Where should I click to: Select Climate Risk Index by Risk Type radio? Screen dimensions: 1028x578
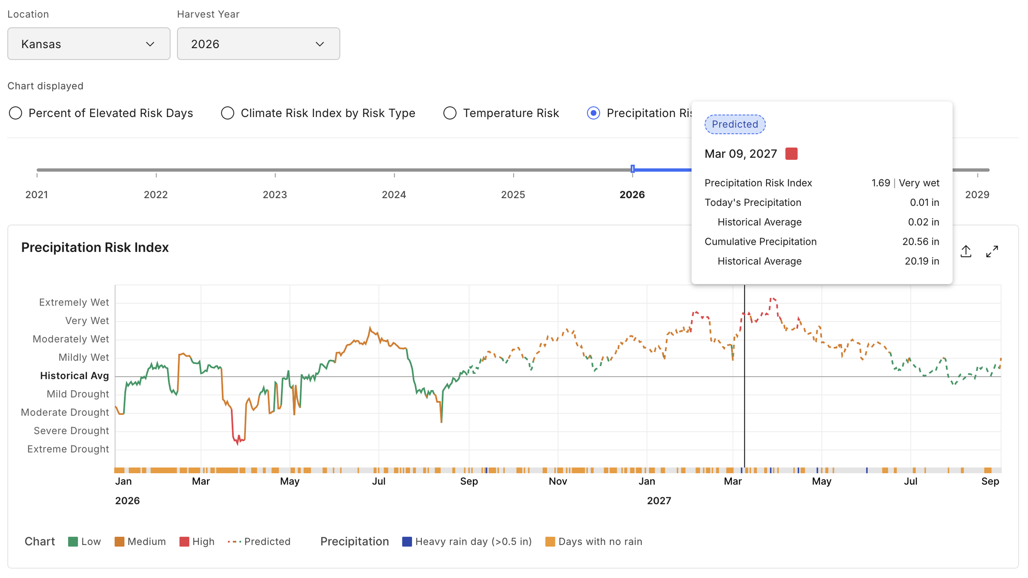(x=227, y=113)
